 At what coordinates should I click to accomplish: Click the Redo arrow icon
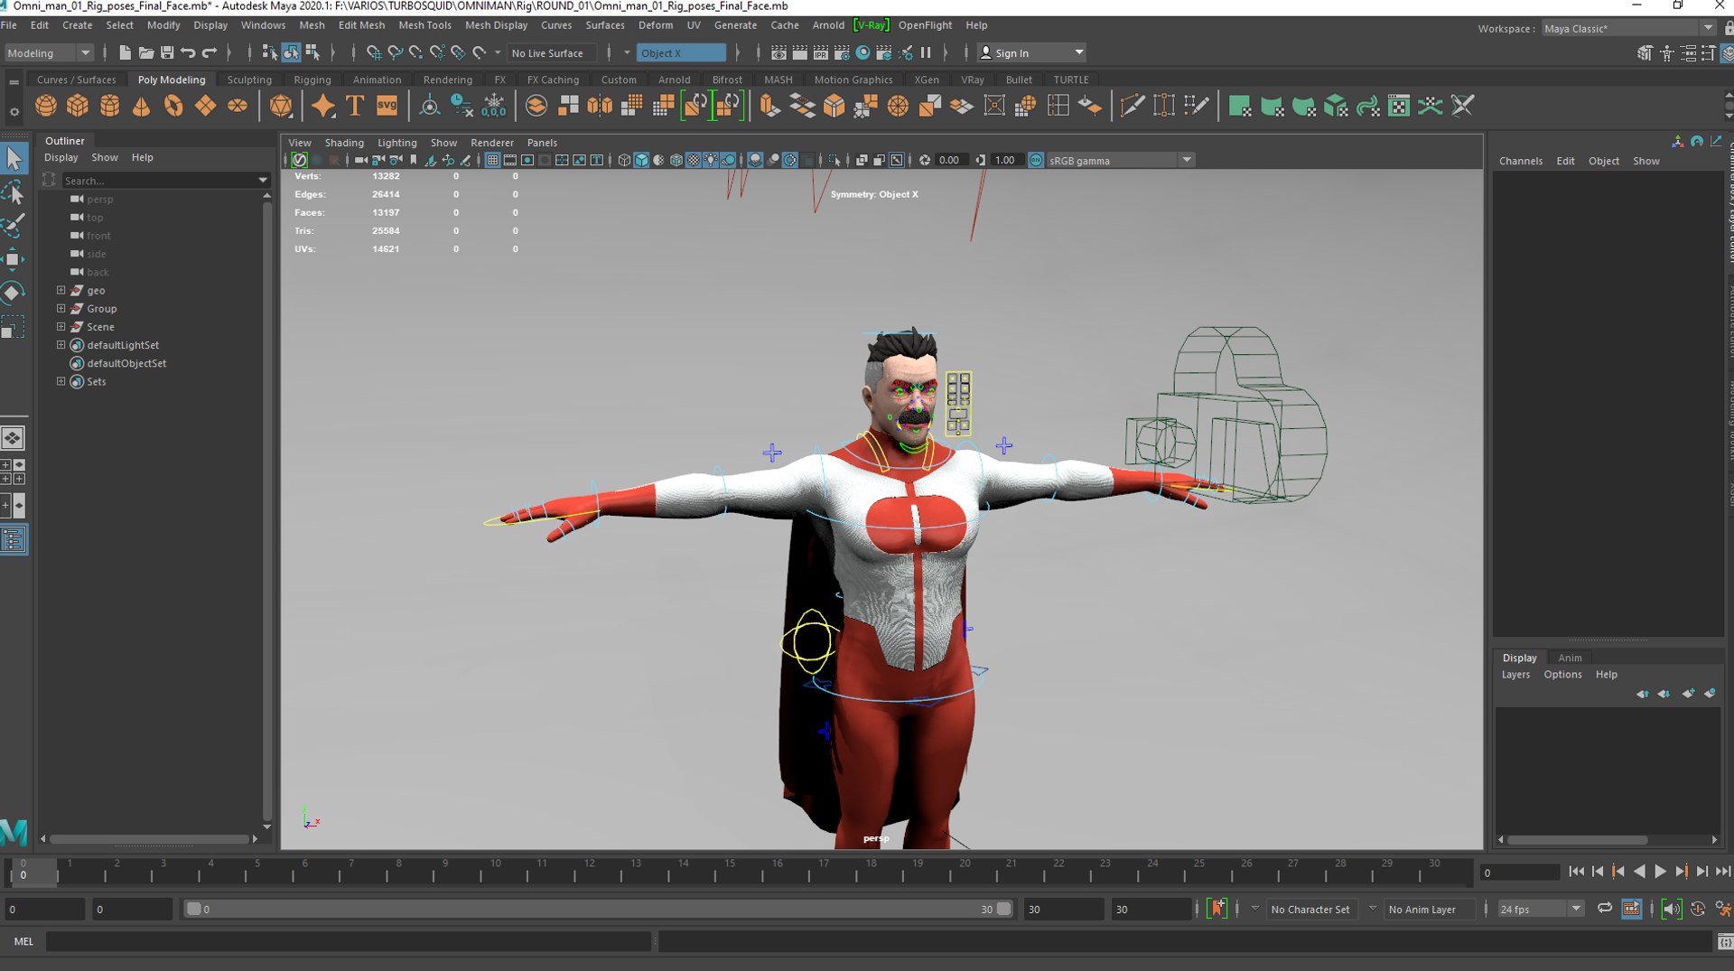(x=210, y=52)
